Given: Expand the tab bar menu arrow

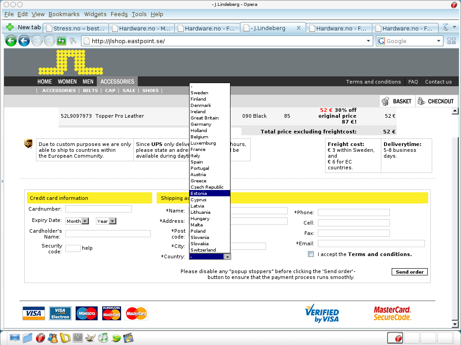Looking at the screenshot, I should point(455,27).
